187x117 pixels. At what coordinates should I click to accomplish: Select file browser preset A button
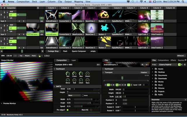pyautogui.click(x=179, y=65)
